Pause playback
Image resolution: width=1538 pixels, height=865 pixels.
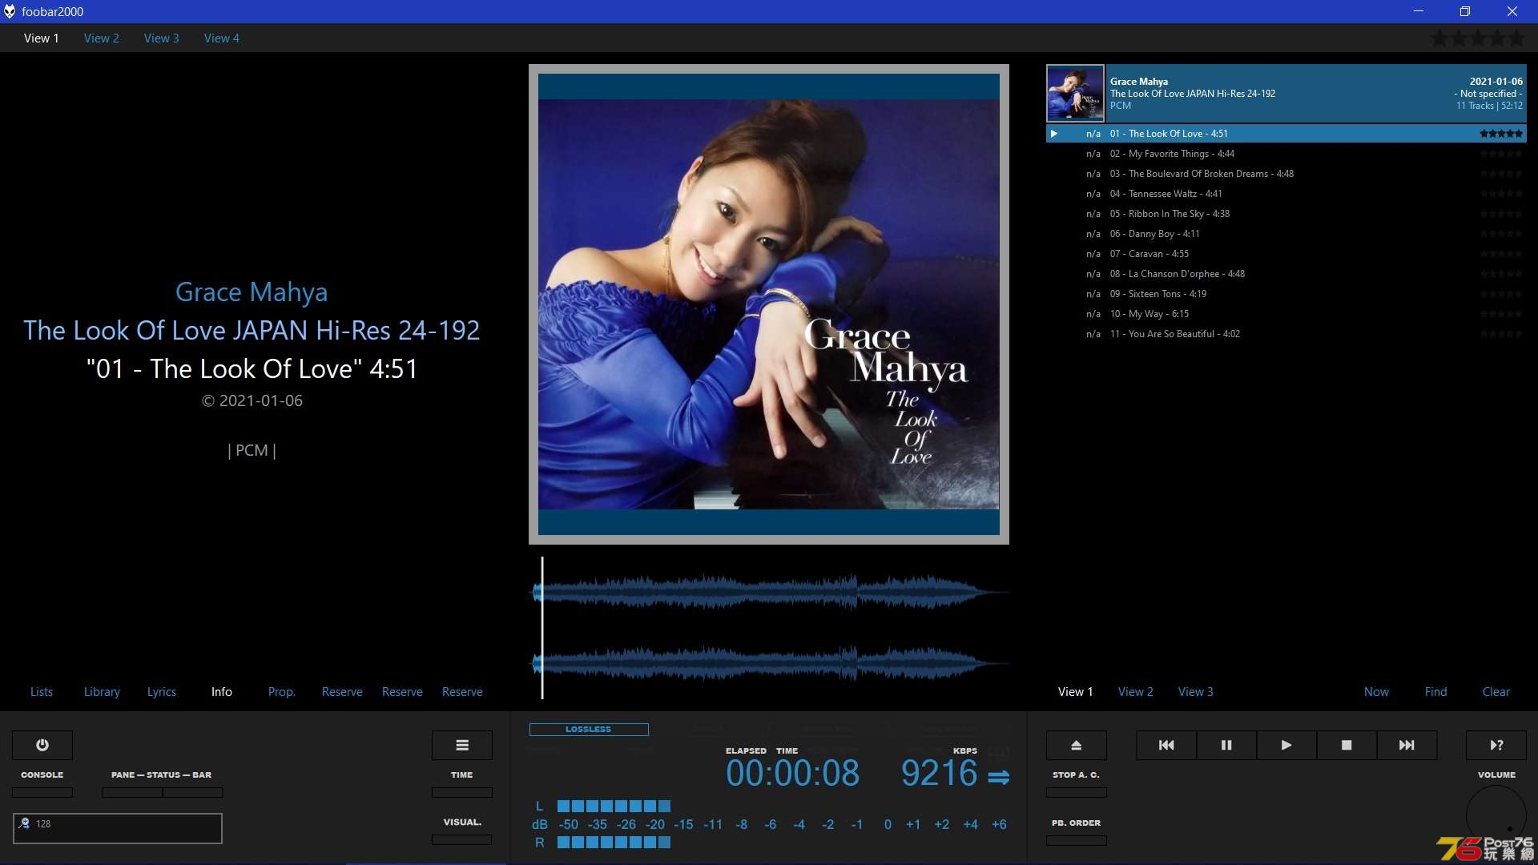(1226, 745)
